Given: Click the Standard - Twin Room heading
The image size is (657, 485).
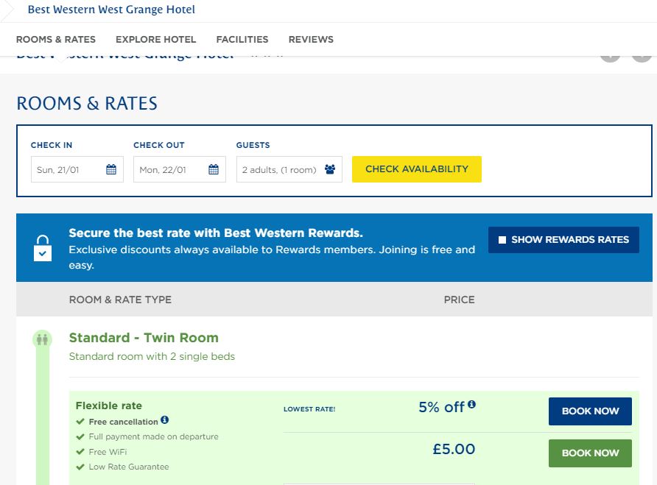Looking at the screenshot, I should coord(144,338).
